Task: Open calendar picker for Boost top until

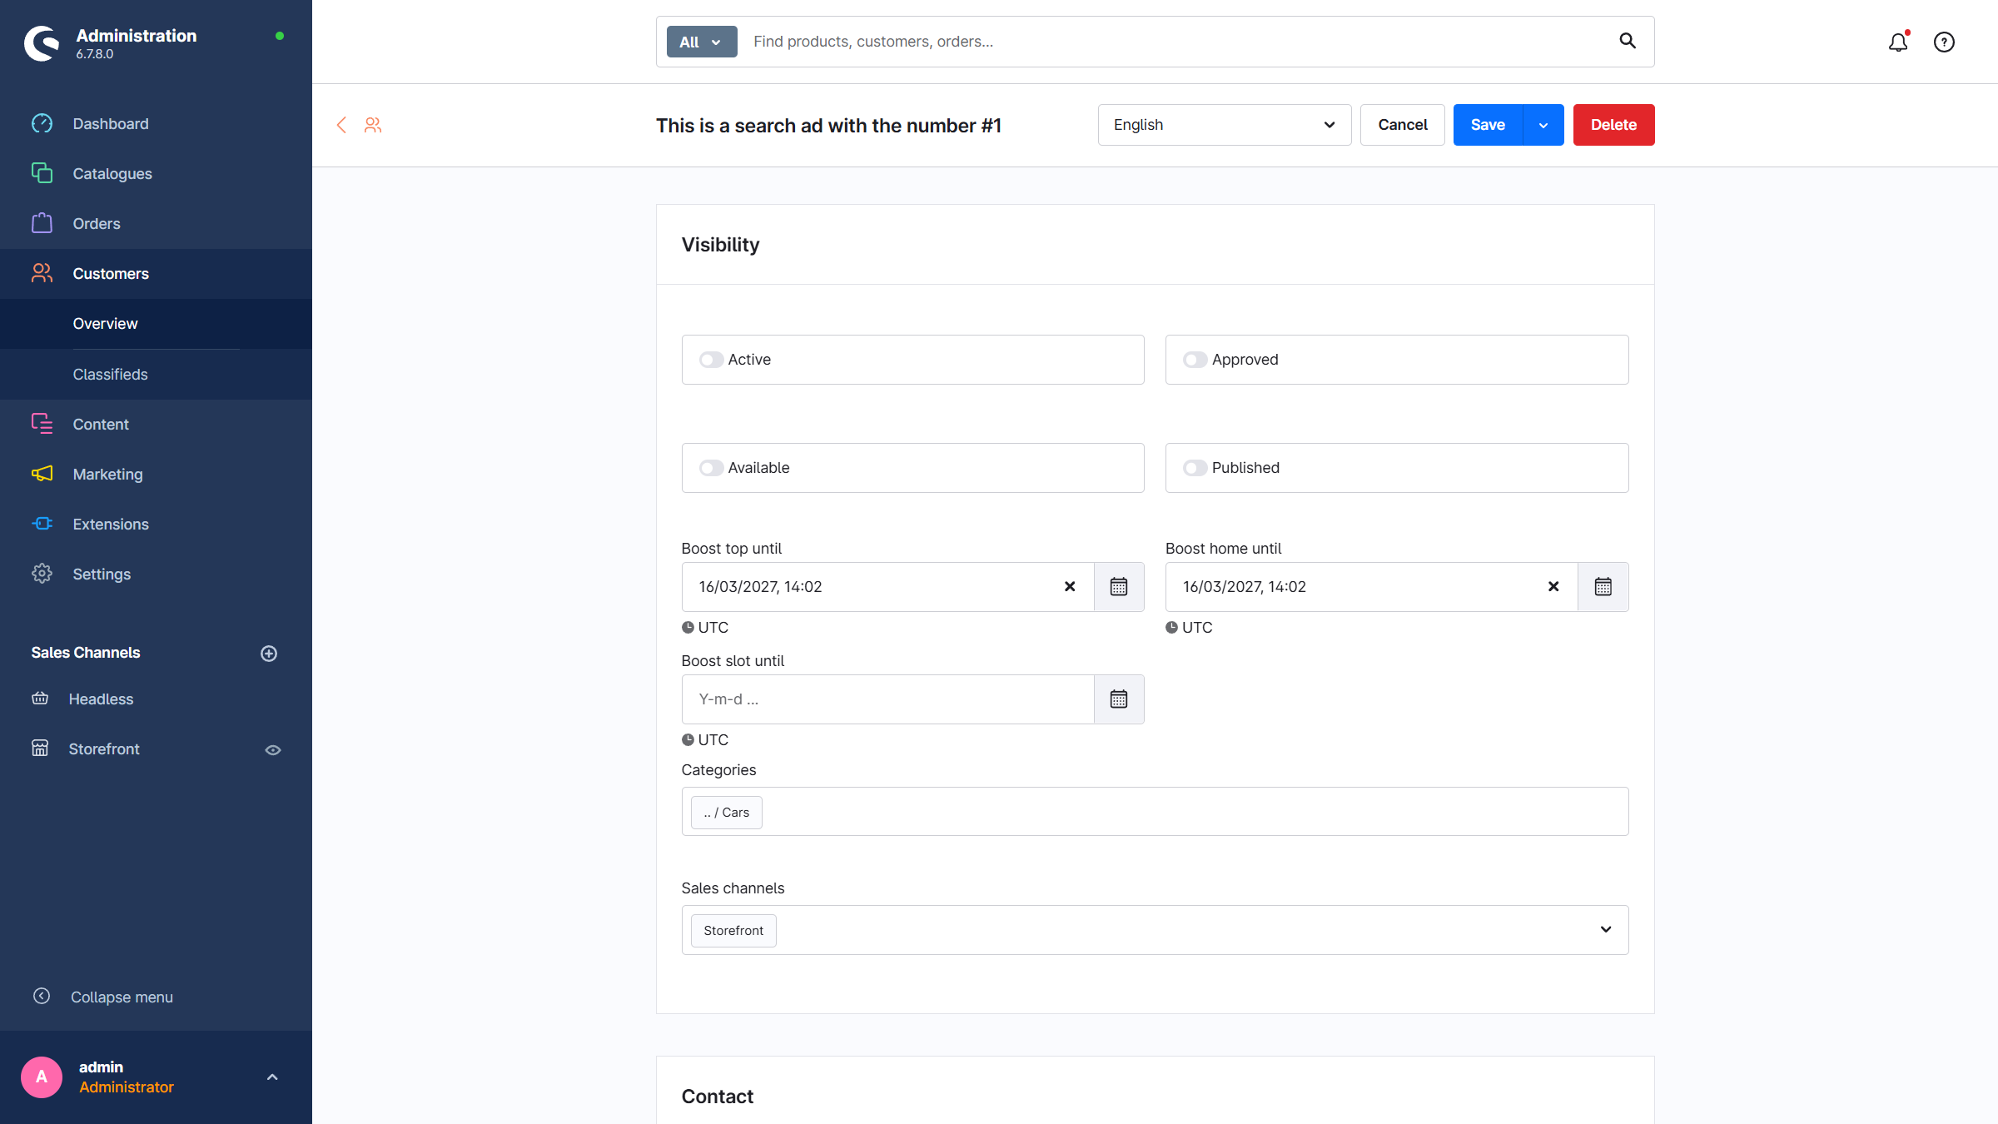Action: coord(1118,587)
